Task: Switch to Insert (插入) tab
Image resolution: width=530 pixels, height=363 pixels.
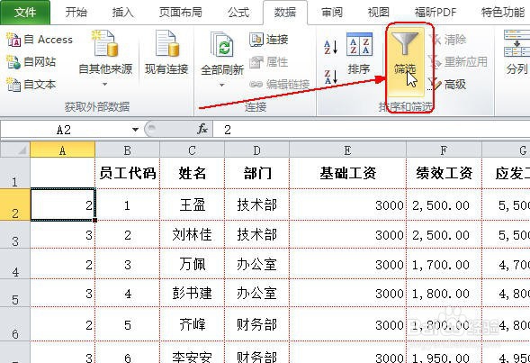Action: 122,13
